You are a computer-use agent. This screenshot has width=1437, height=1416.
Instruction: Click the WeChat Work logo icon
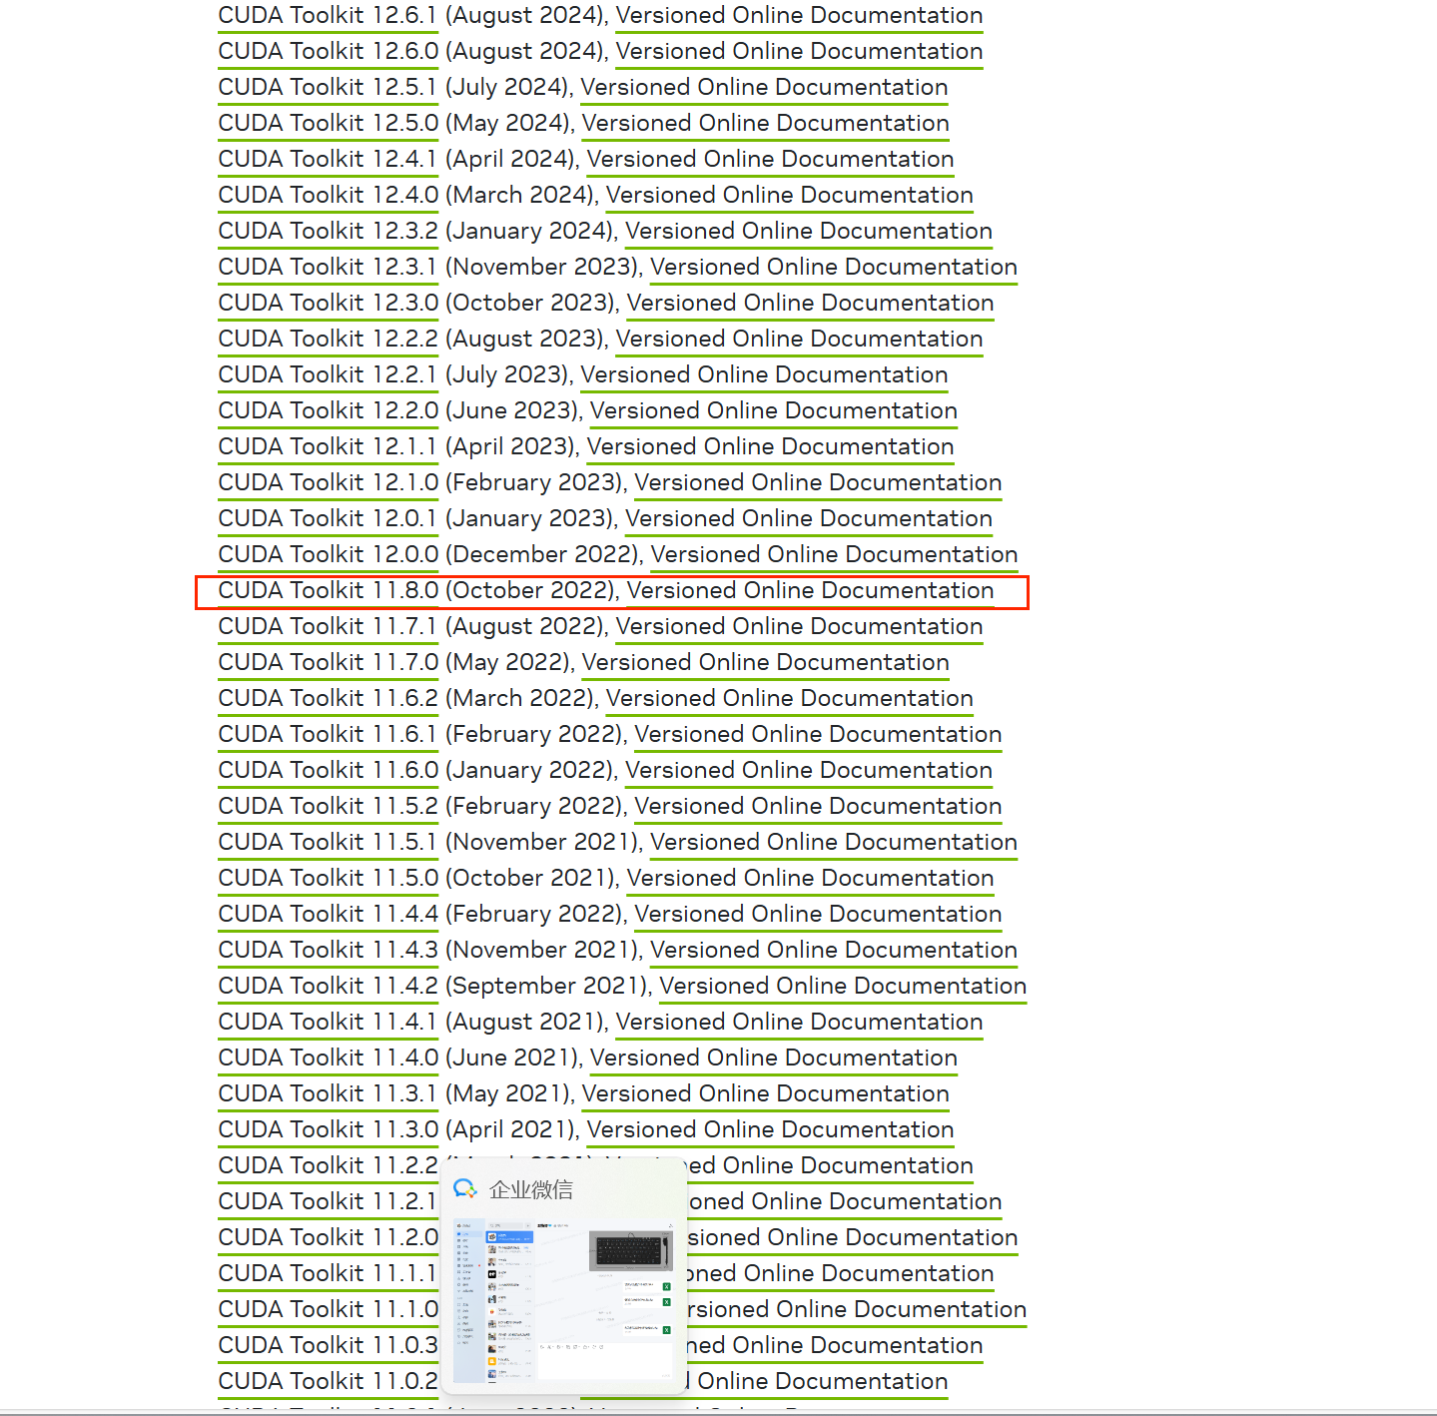click(x=465, y=1189)
